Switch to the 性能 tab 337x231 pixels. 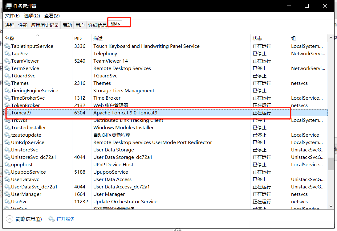22,25
